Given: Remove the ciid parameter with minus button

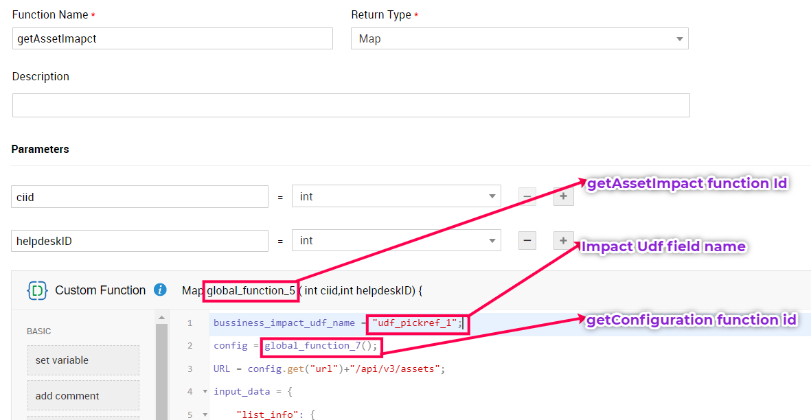Looking at the screenshot, I should pos(527,197).
